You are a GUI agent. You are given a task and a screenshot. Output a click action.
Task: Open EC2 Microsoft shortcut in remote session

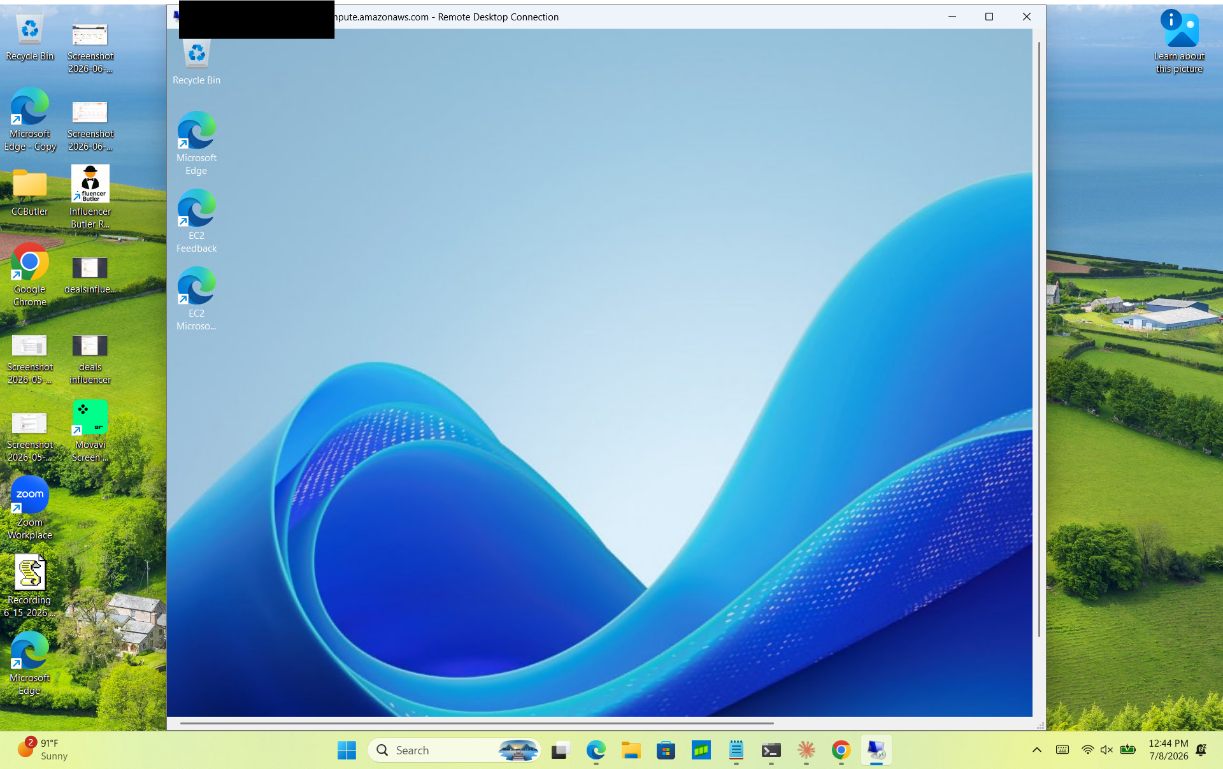pyautogui.click(x=196, y=299)
